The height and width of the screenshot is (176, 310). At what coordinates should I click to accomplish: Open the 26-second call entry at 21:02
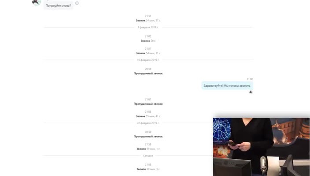tap(148, 41)
